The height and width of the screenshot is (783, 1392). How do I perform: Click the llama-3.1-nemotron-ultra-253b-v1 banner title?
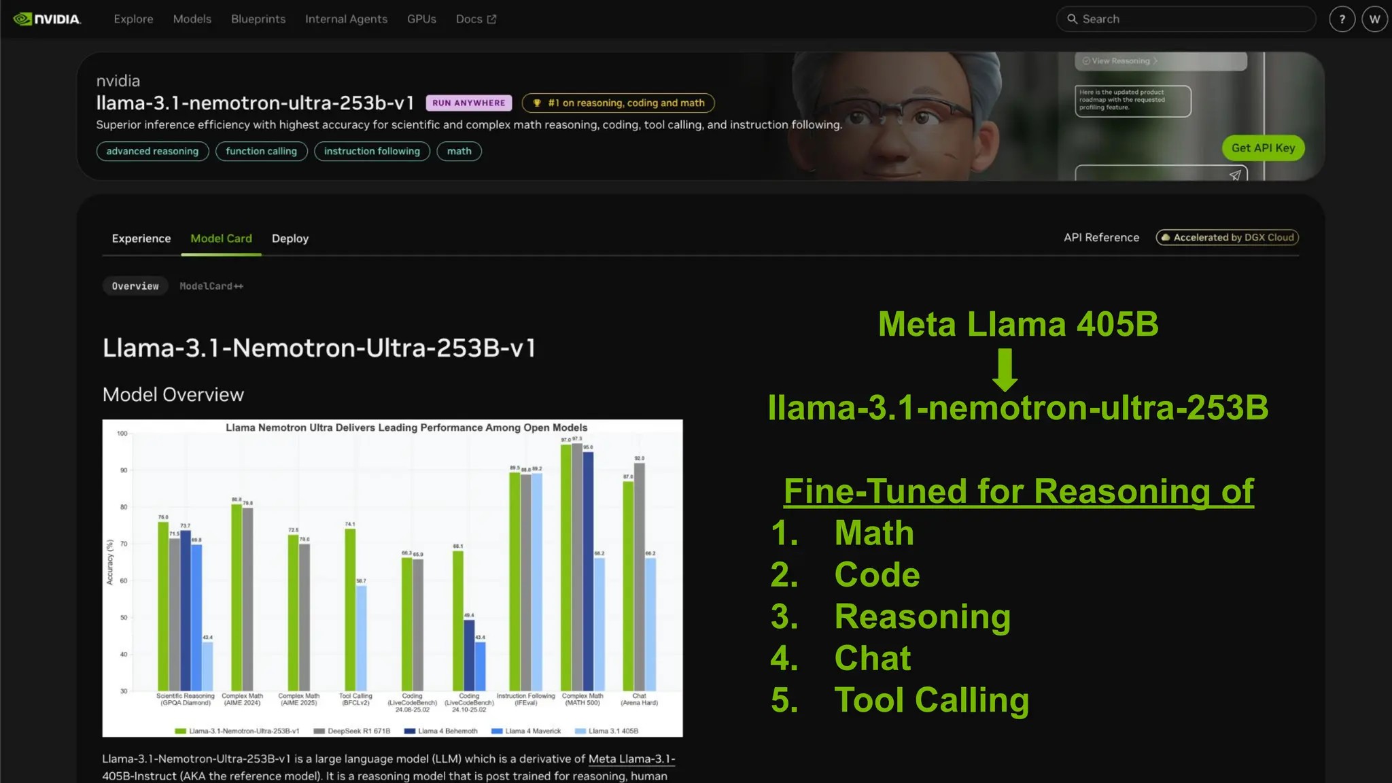(x=255, y=103)
